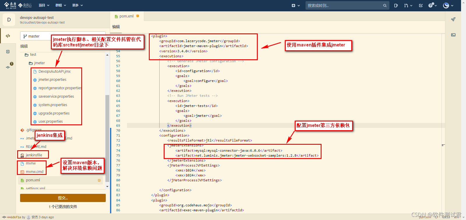Select the 编辑 tab above the editor
Image resolution: width=466 pixels, height=220 pixels.
point(116,27)
